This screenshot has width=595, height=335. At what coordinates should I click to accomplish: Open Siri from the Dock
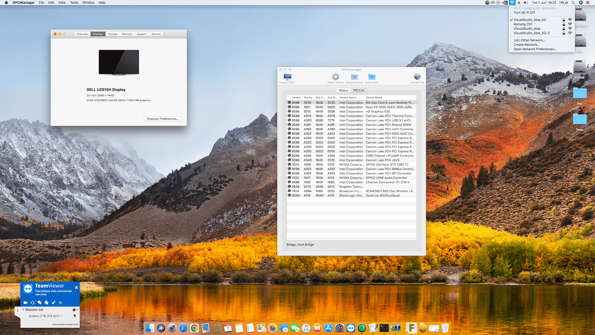click(161, 328)
